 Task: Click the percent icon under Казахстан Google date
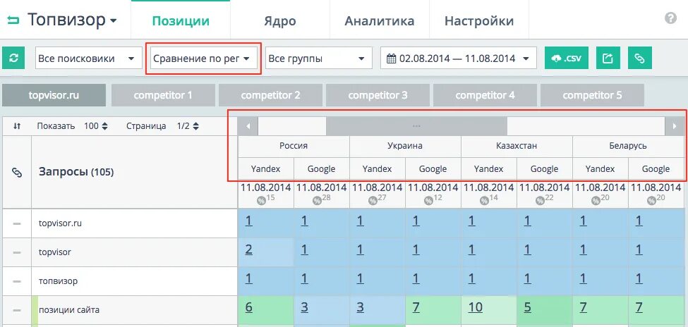coord(540,201)
